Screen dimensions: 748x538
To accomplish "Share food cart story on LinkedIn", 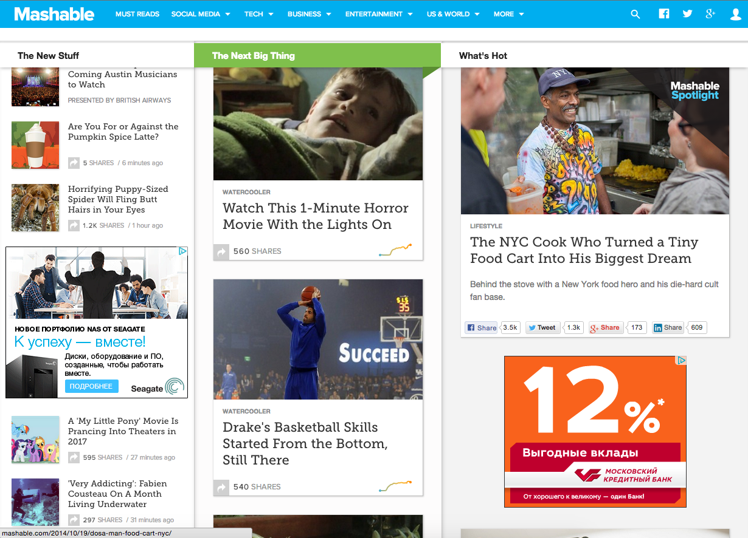I will click(x=668, y=327).
